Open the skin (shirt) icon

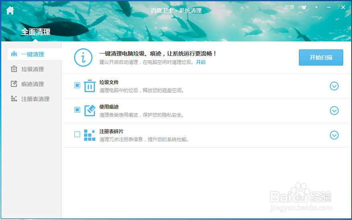coord(304,7)
